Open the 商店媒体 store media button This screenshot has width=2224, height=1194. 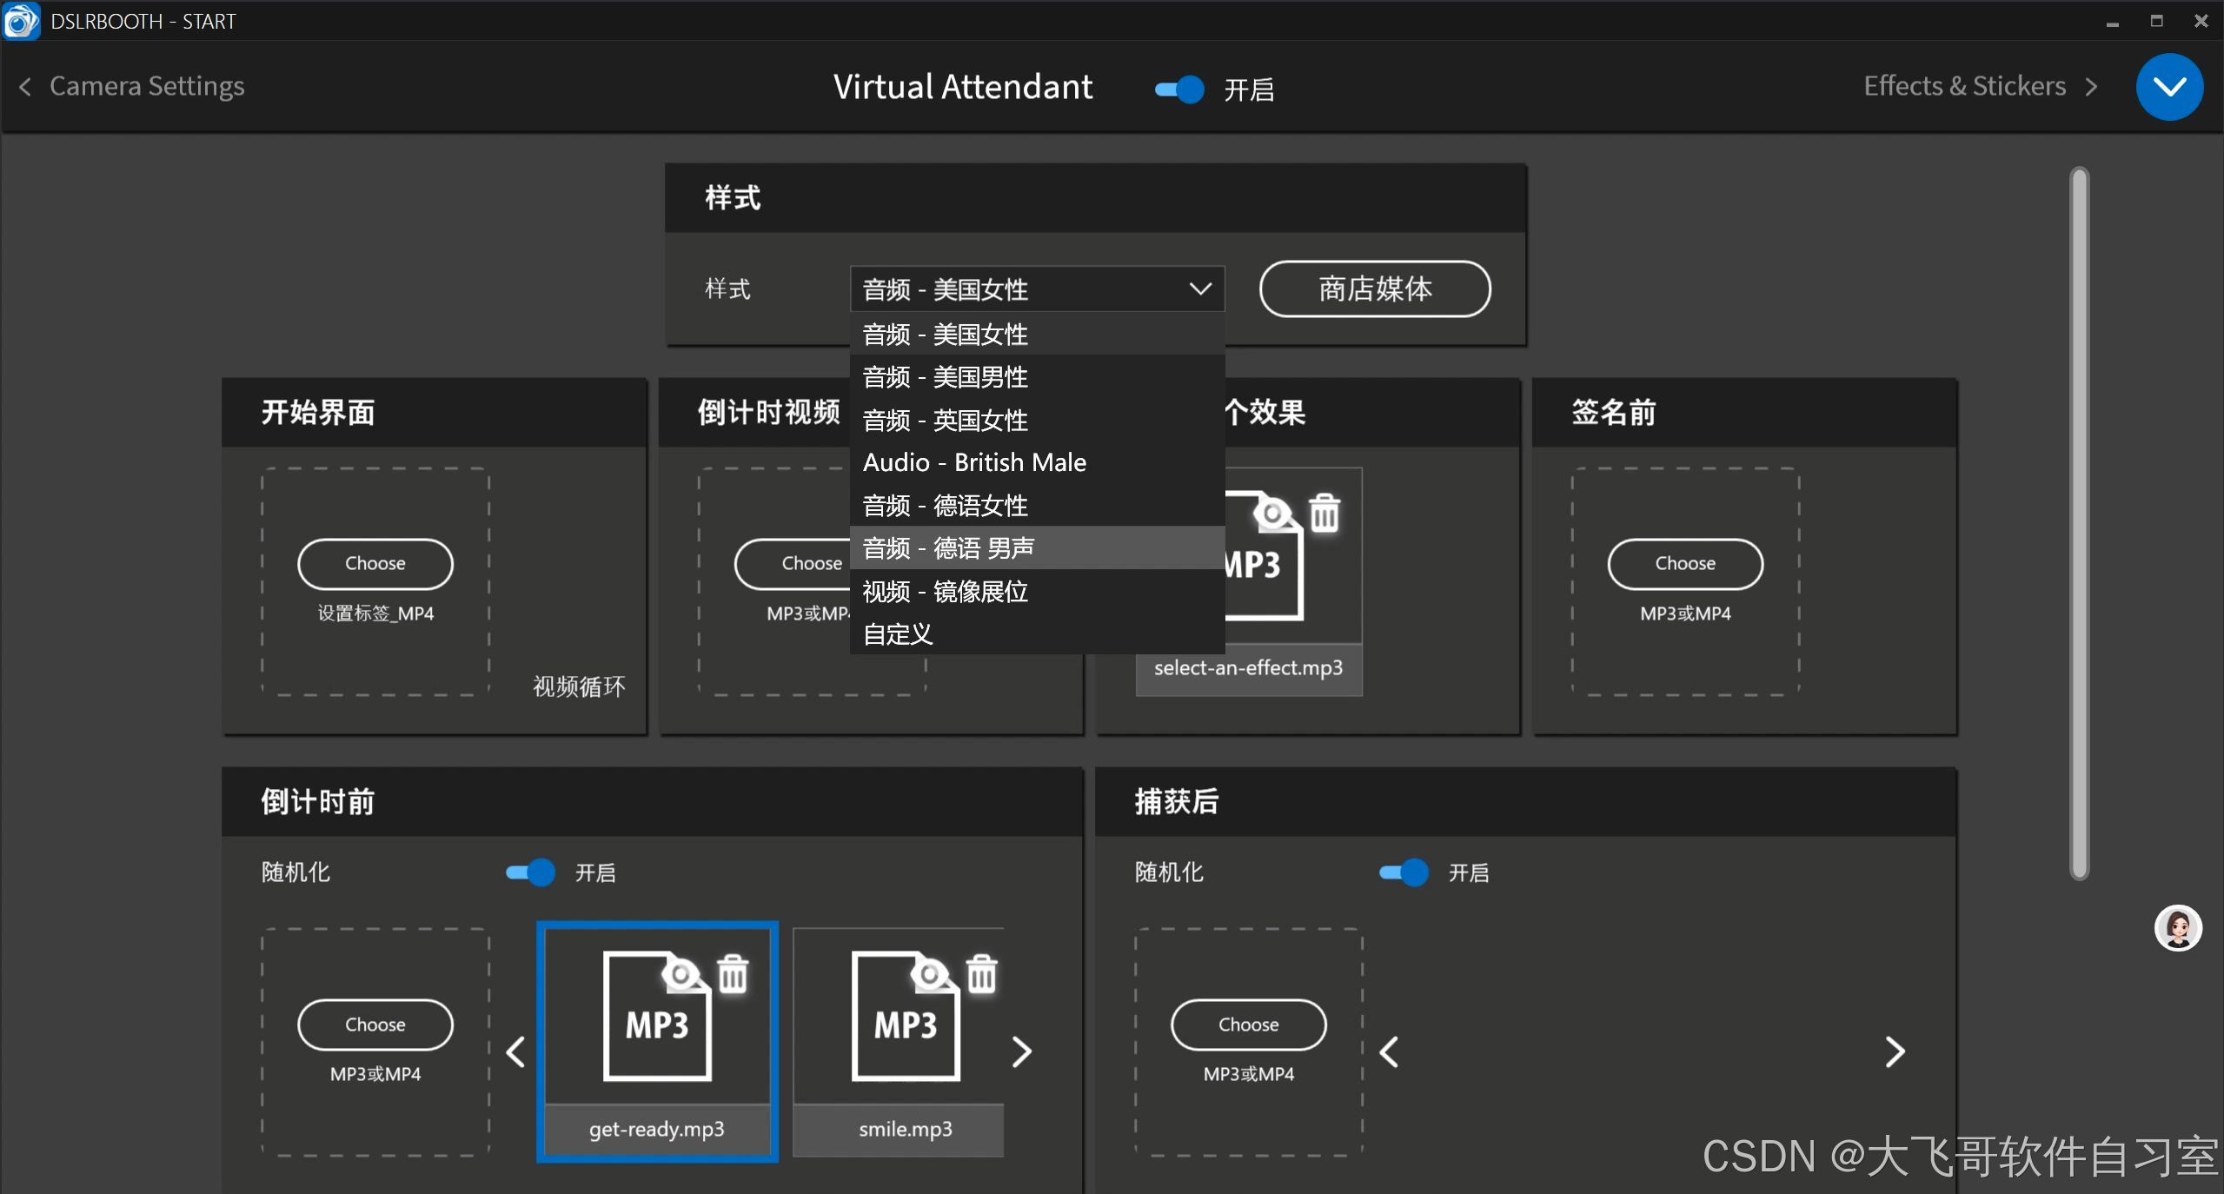(x=1374, y=289)
